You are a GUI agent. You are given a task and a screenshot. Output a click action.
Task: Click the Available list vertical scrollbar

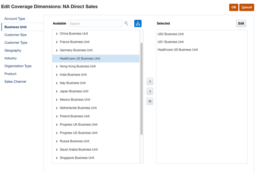tap(141, 88)
